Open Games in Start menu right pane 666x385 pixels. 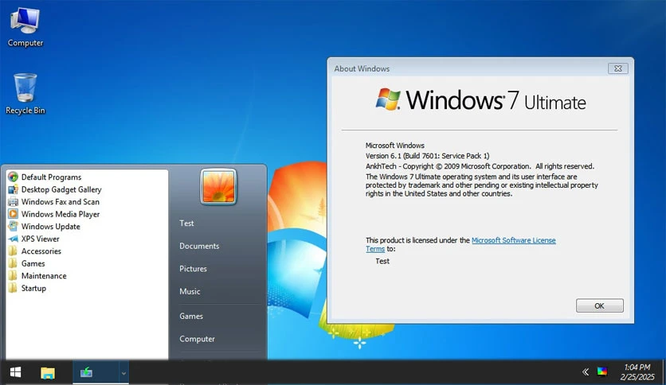[191, 316]
